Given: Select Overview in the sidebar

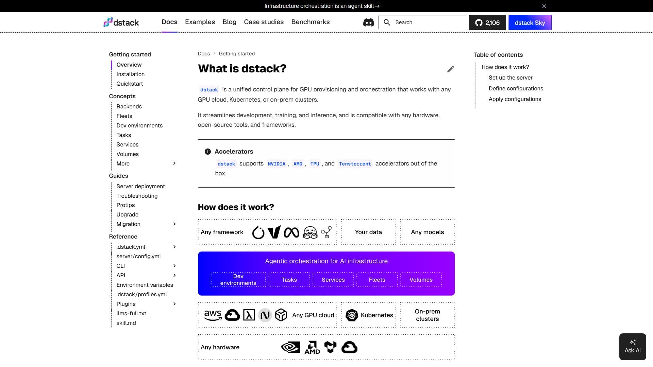Looking at the screenshot, I should click(x=129, y=65).
